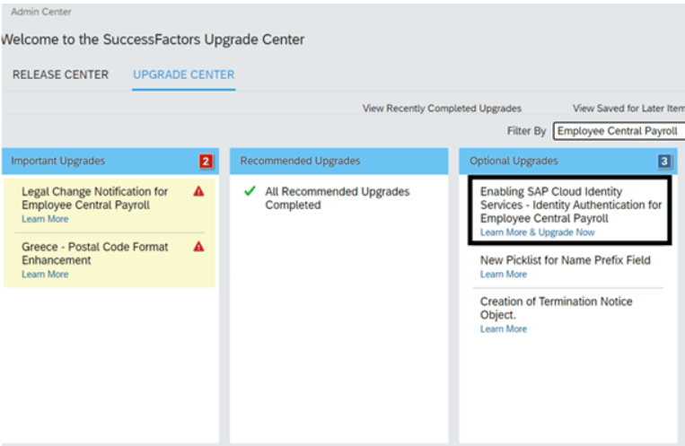
Task: Open View Saved for Later Items
Action: click(x=628, y=109)
